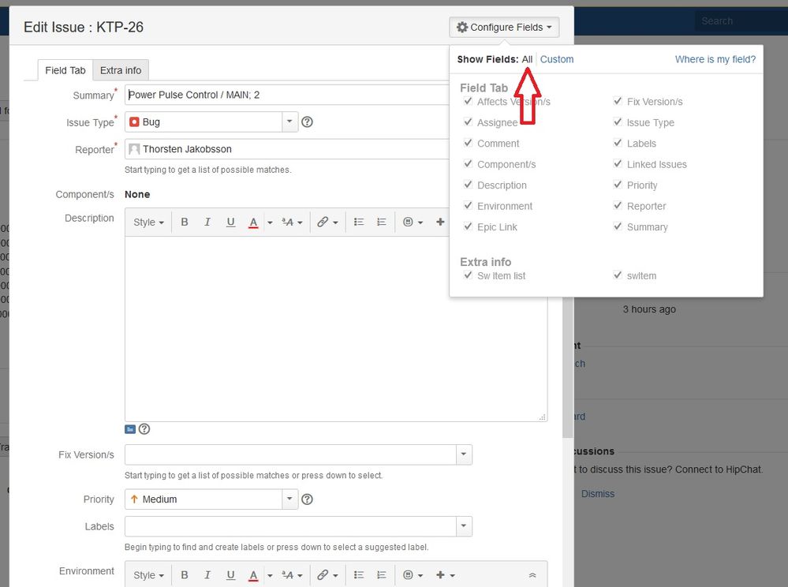Uncheck Priority field checkbox

coord(618,185)
